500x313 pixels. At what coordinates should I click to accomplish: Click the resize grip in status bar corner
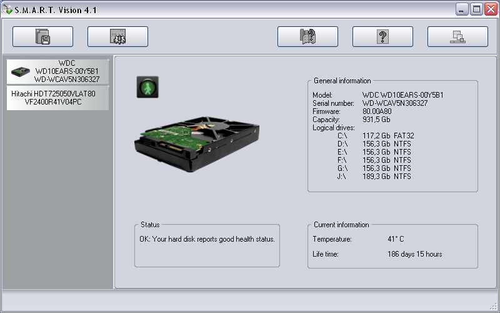coord(493,306)
